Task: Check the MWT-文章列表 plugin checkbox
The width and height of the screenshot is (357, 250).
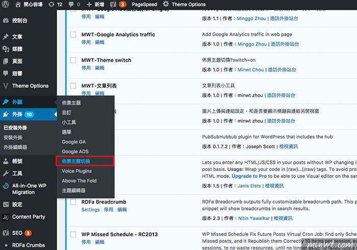Action: click(73, 86)
